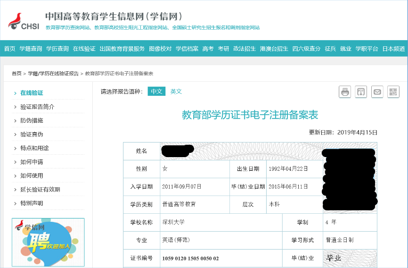This screenshot has height=268, width=408.
Task: Open 学籍/学历在线验证报告 breadcrumb link
Action: (x=53, y=74)
